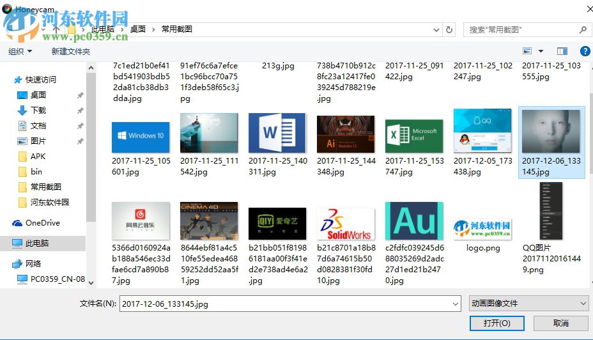
Task: Select the face portrait 2017-12-06_133145.jpg
Action: [551, 131]
